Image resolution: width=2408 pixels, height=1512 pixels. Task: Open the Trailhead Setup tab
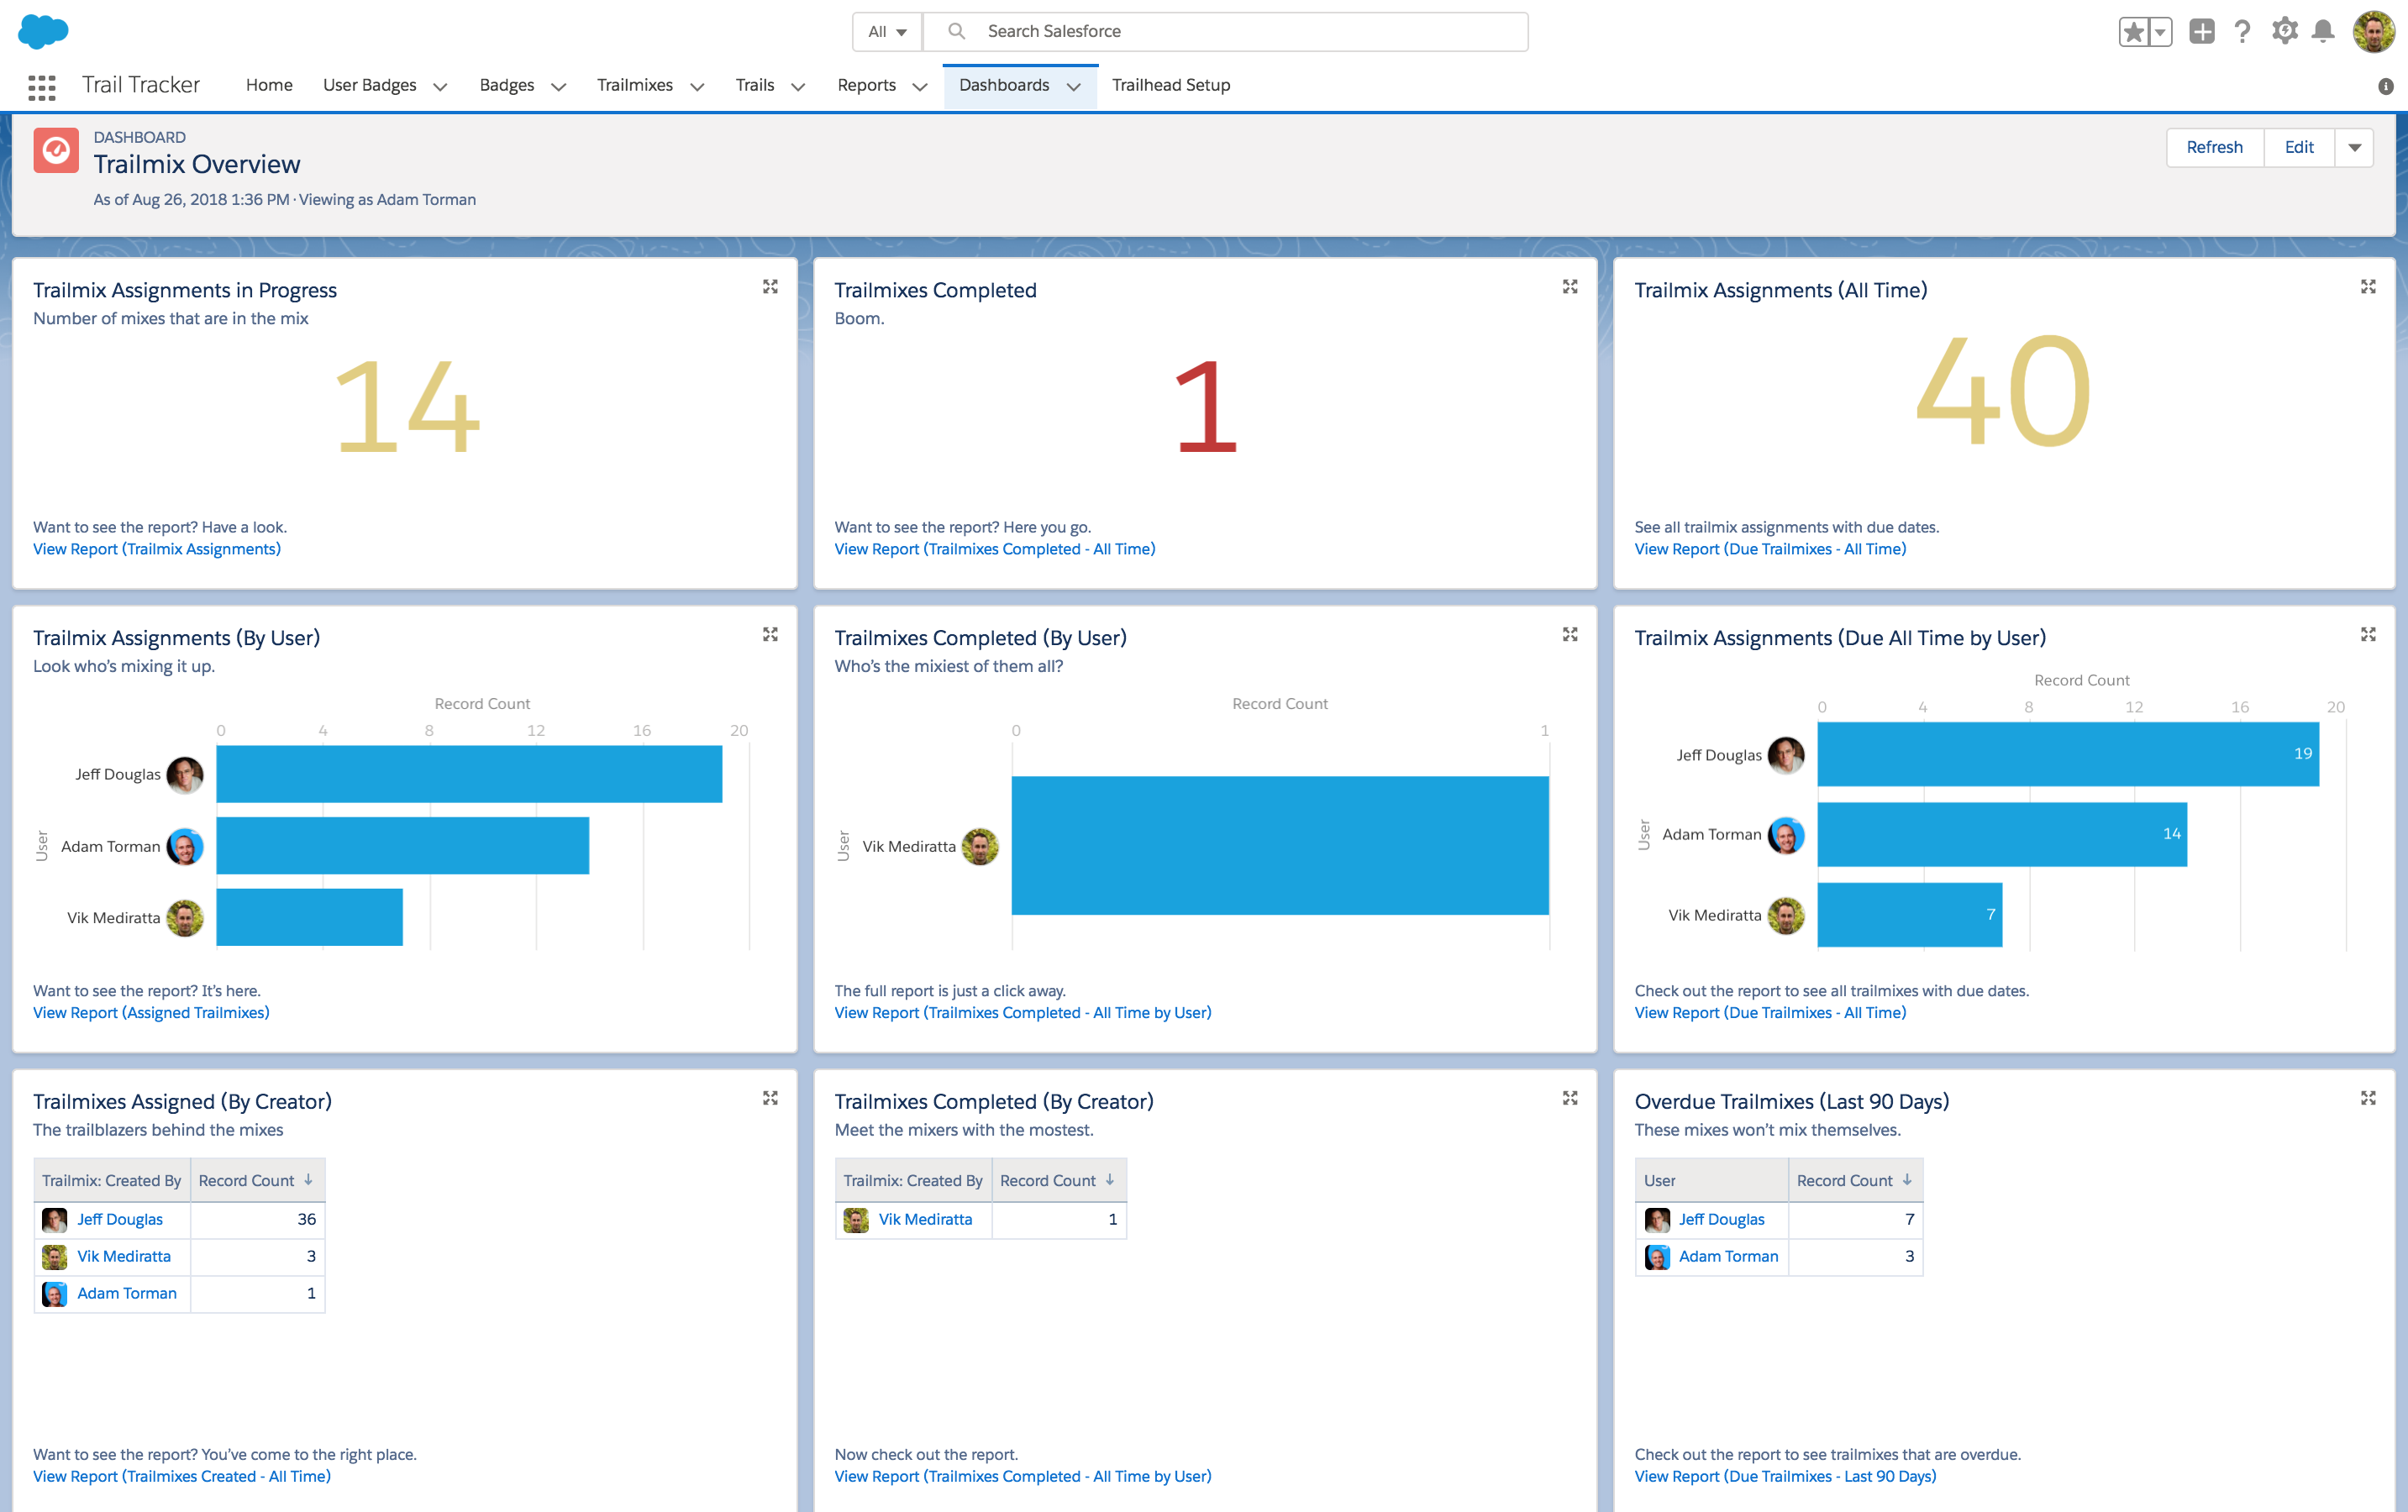pos(1170,85)
